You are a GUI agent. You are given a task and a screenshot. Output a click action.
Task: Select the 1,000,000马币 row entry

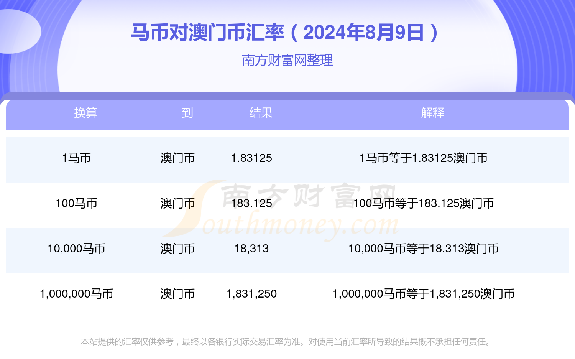[x=77, y=294]
